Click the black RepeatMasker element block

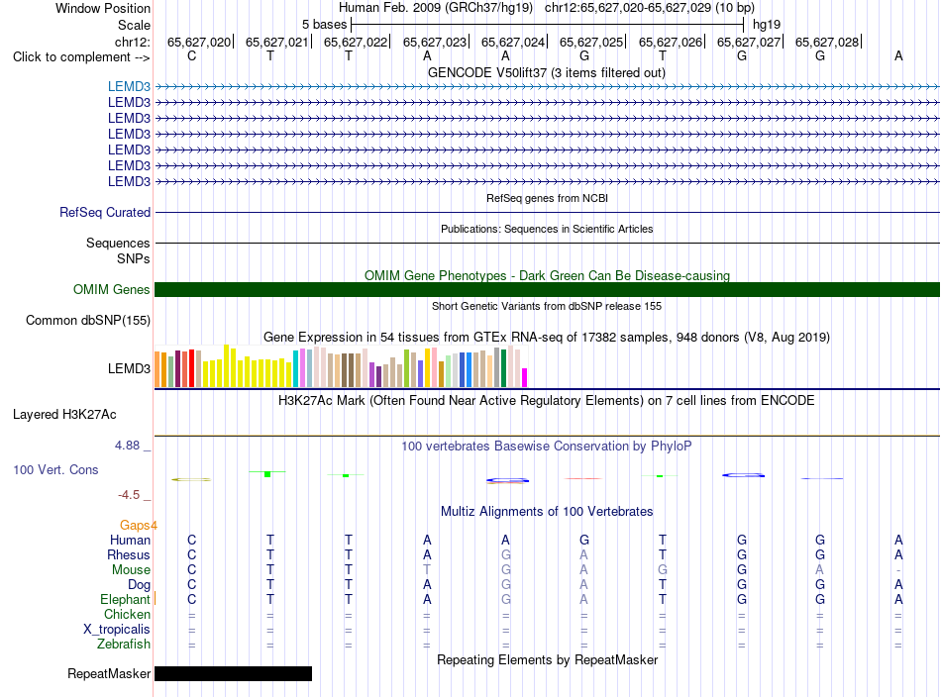tap(234, 673)
